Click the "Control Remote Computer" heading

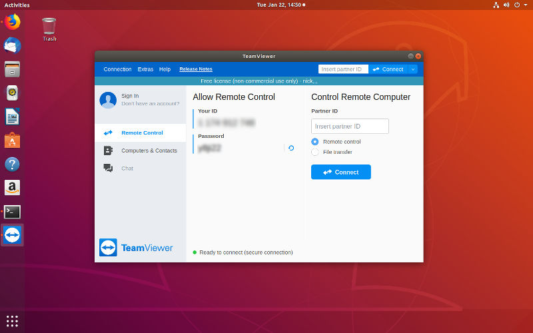click(360, 97)
